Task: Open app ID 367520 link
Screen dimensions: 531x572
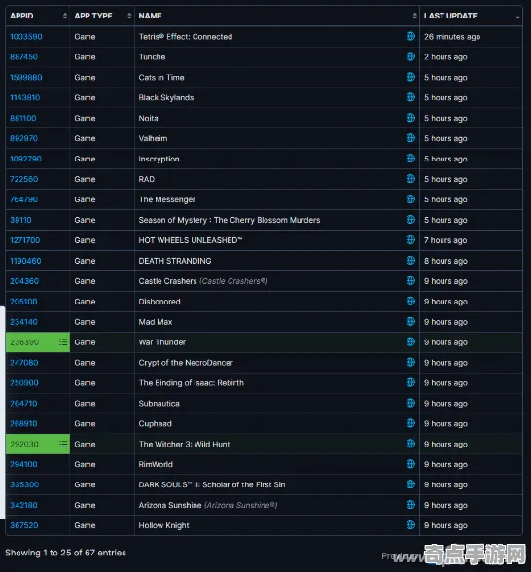Action: pos(24,525)
